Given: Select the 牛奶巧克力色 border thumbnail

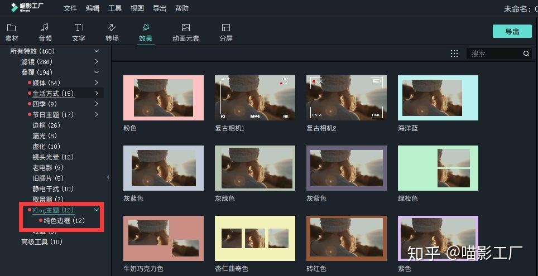Looking at the screenshot, I should pyautogui.click(x=164, y=238).
